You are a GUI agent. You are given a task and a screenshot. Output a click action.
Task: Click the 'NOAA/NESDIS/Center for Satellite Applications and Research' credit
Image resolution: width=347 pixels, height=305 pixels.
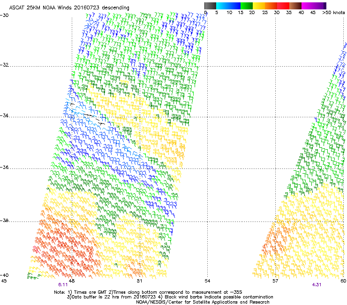tap(203, 302)
